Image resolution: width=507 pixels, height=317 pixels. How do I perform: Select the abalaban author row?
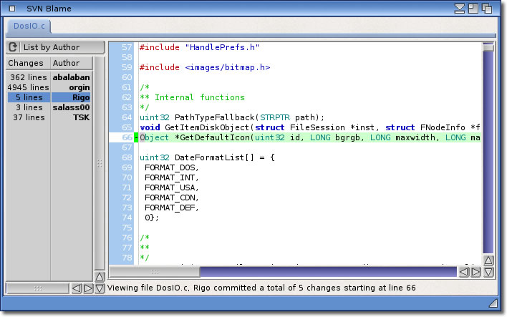click(49, 77)
